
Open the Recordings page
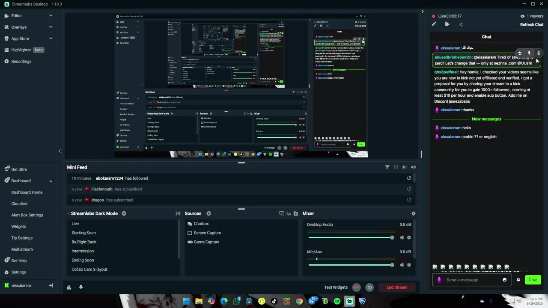coord(21,62)
